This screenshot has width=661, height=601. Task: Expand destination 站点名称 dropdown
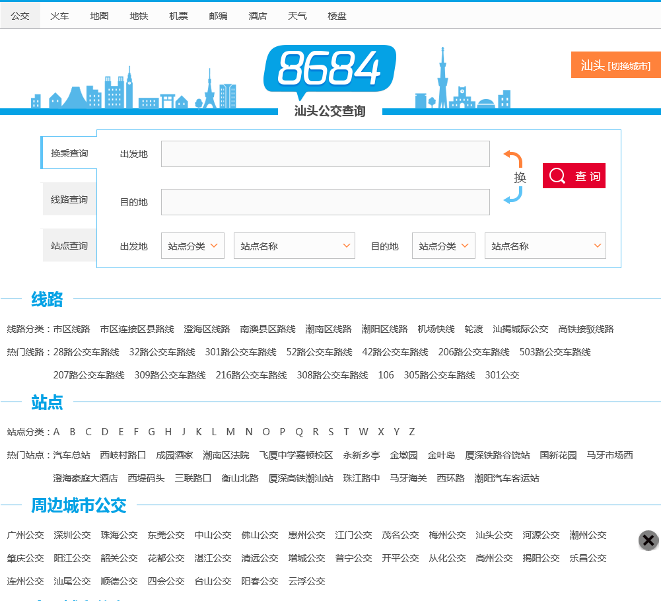(x=545, y=246)
